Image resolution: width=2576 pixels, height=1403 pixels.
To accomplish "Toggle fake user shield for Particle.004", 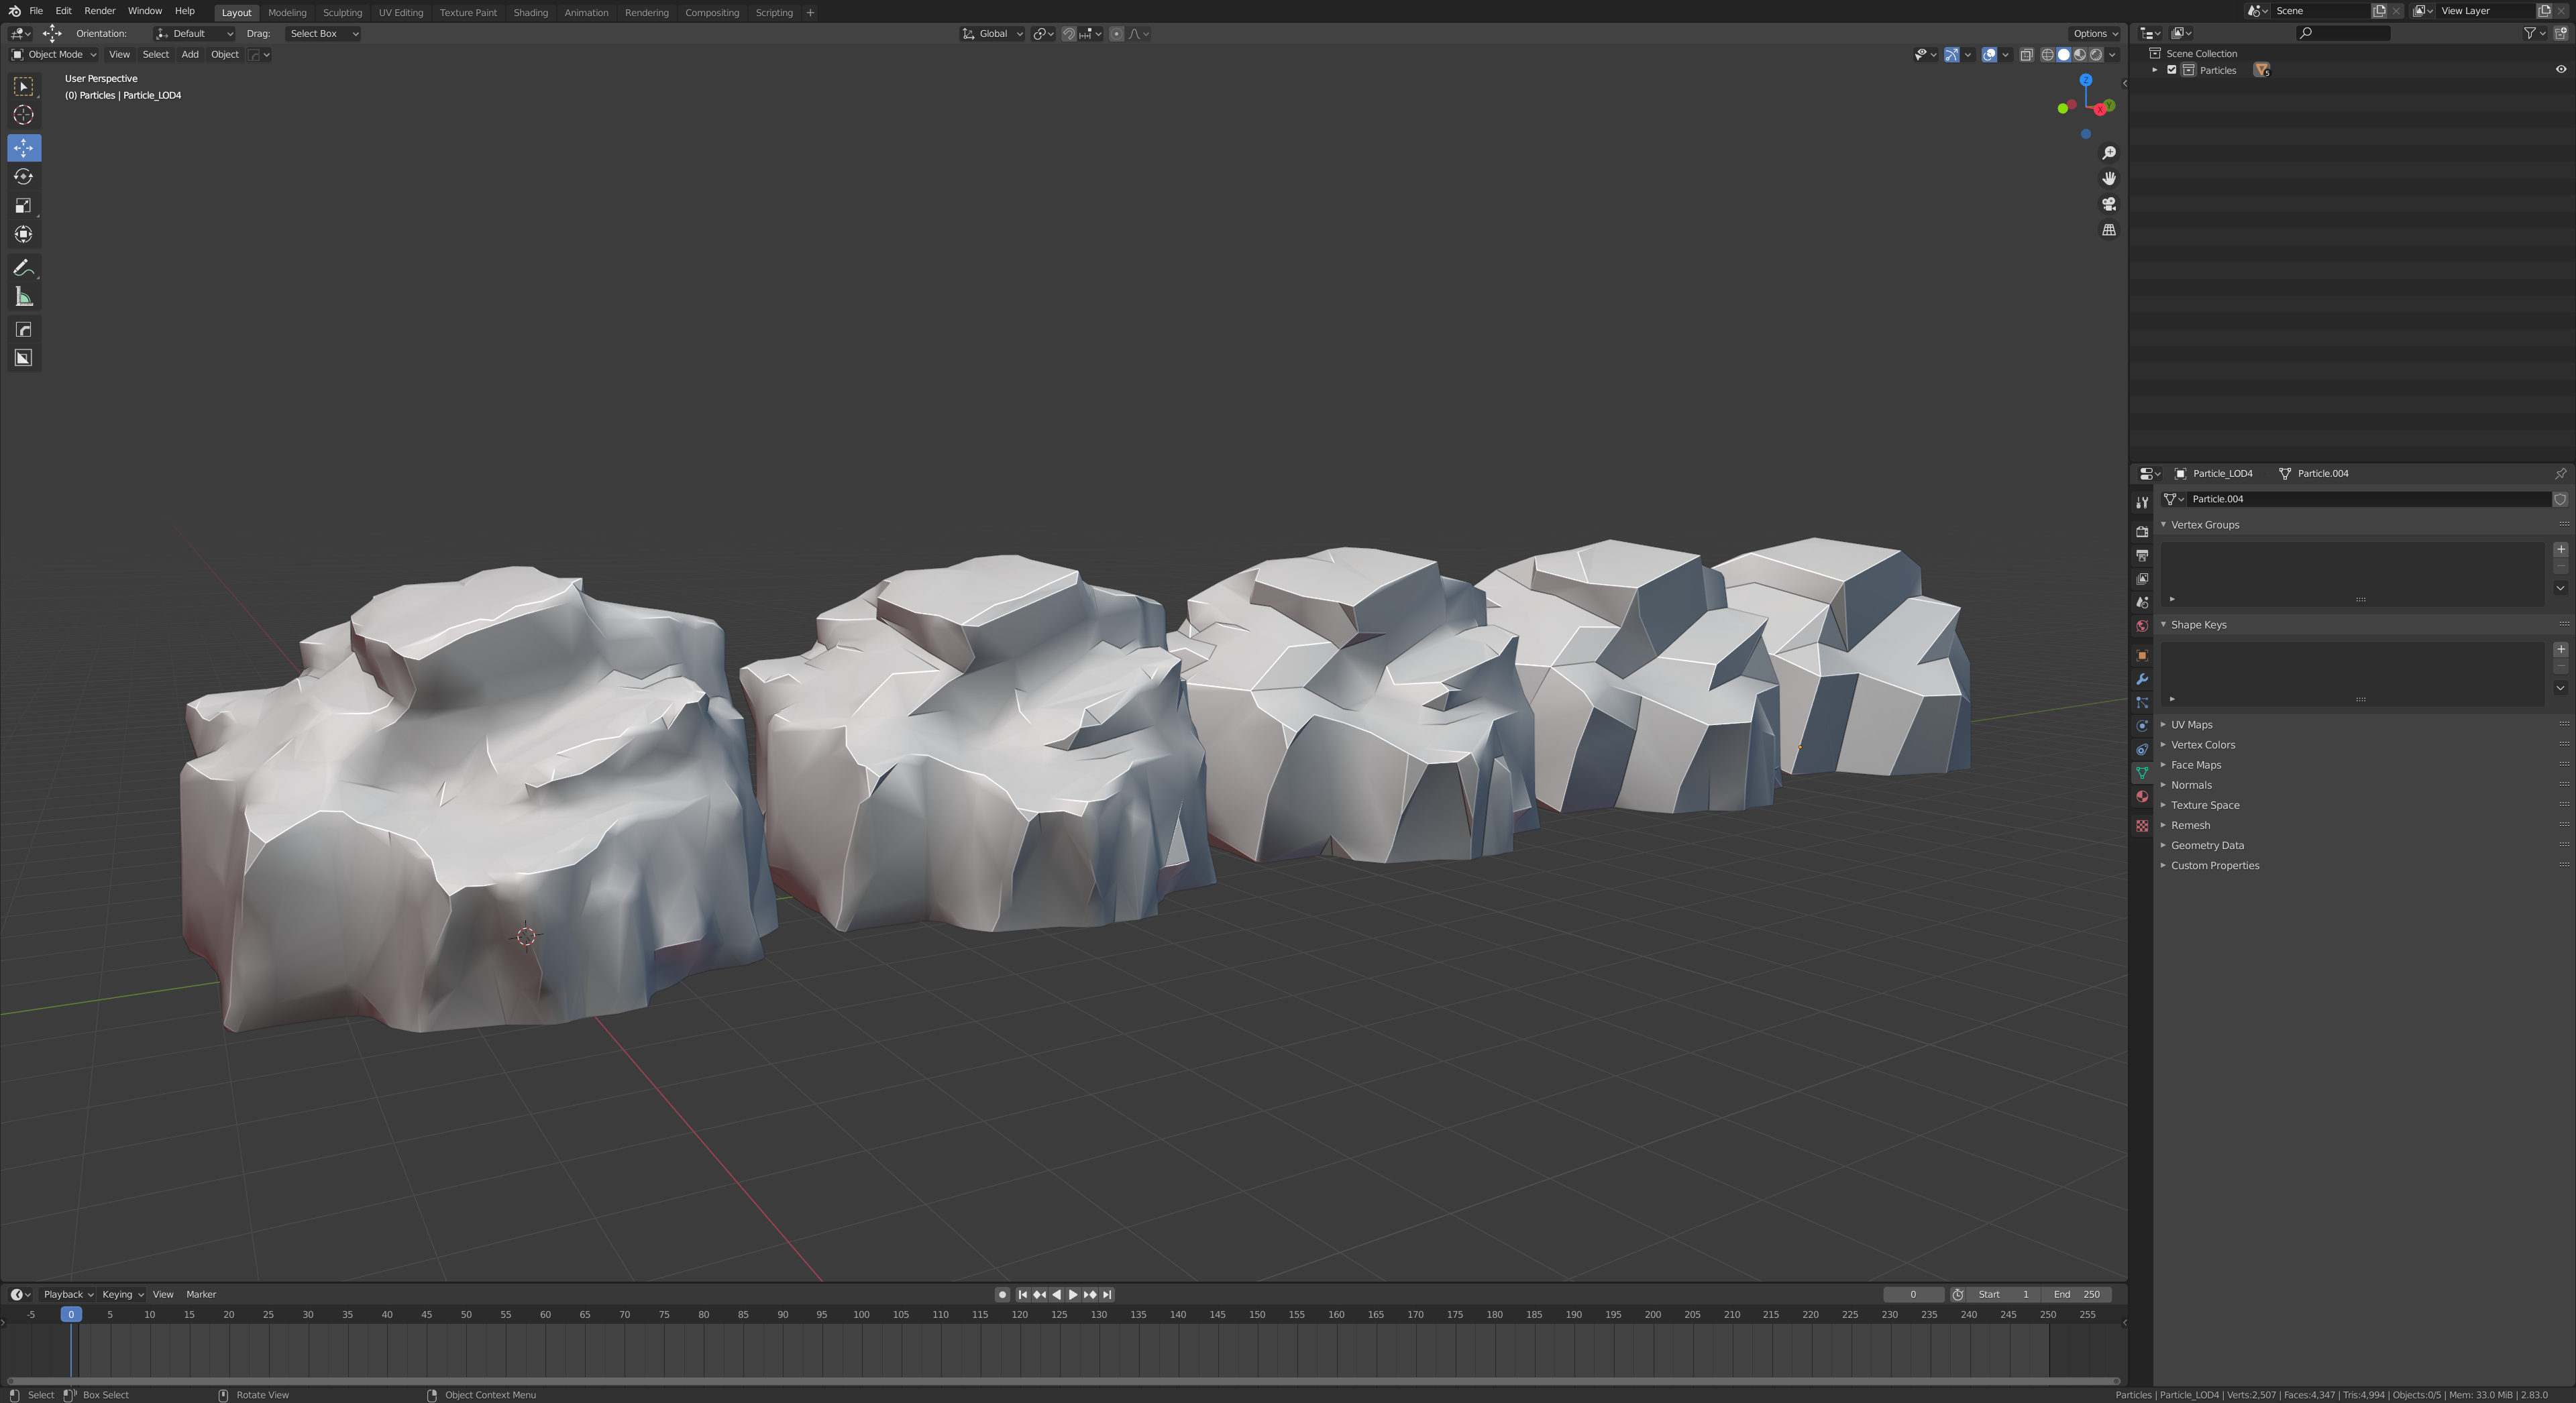I will [2561, 499].
